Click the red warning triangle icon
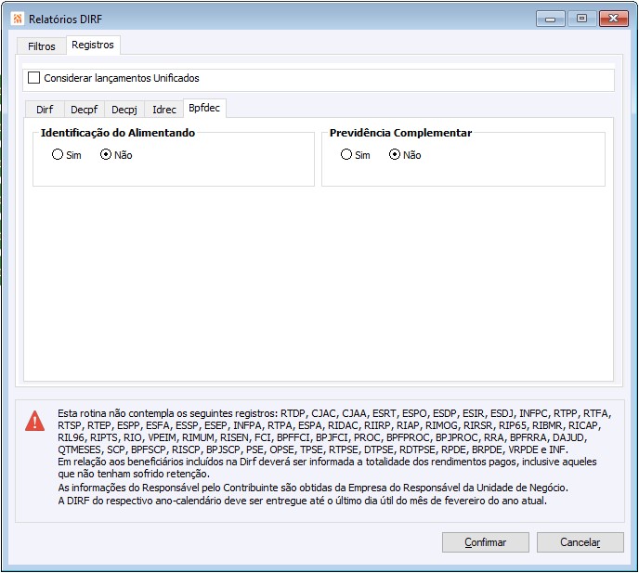639x573 pixels. click(x=35, y=421)
